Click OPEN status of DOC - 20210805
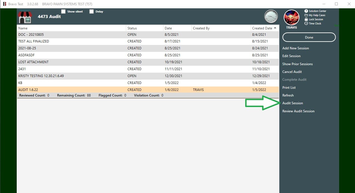 tap(132, 35)
